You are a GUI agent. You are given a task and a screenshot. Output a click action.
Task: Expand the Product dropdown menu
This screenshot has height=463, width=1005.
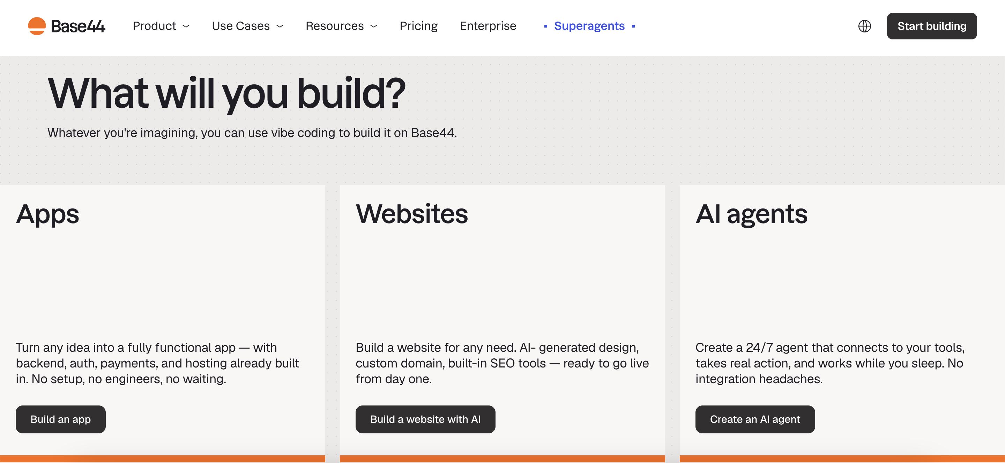click(161, 26)
